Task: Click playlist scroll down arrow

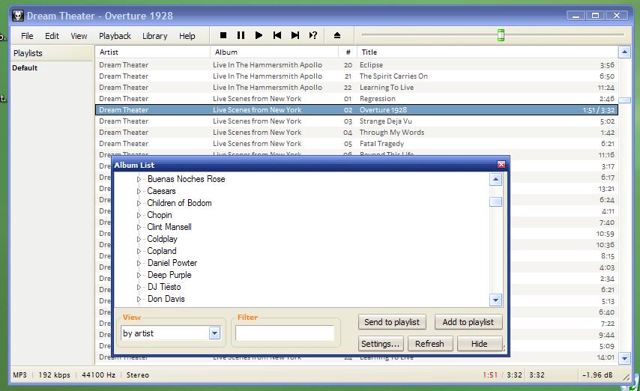Action: (x=624, y=358)
